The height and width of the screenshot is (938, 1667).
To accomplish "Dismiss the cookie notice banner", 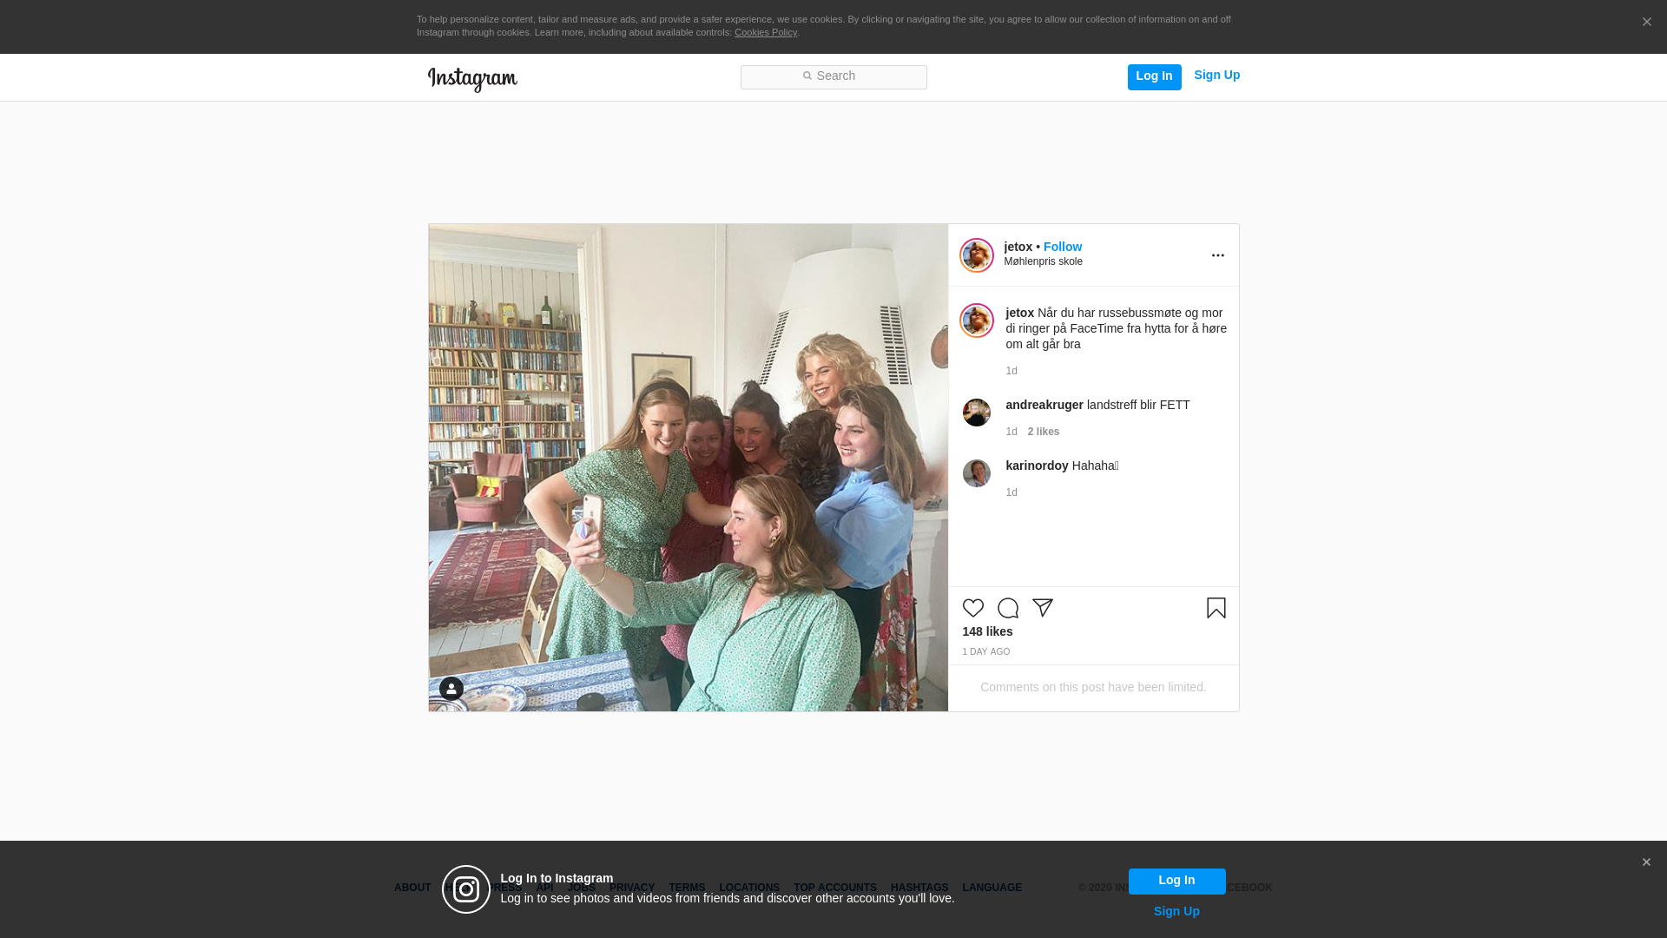I will [x=1646, y=23].
